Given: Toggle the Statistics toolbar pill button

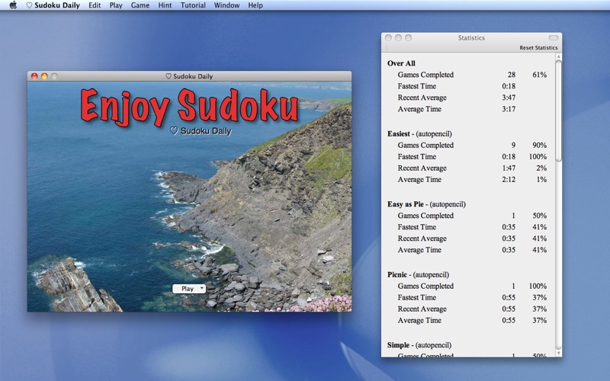Looking at the screenshot, I should pos(553,37).
